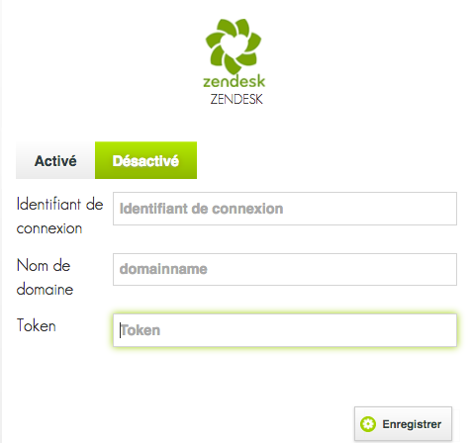
Task: Click the placeholder text 'Identifiant de connexion'
Action: coord(201,209)
